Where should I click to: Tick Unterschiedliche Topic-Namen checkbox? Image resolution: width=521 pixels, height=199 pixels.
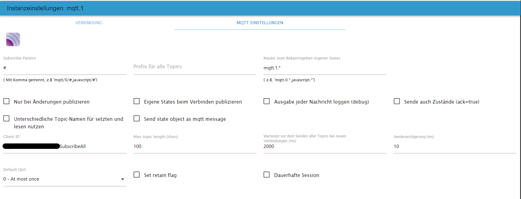point(6,119)
